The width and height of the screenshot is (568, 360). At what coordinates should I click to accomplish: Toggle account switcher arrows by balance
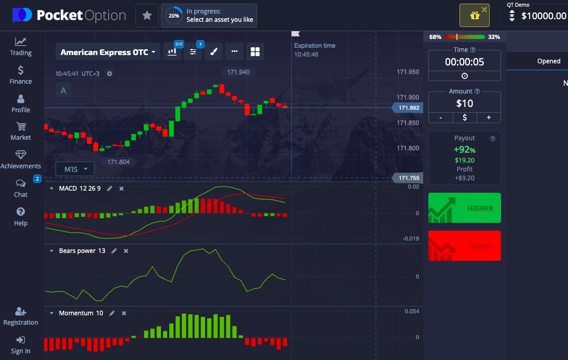(512, 16)
